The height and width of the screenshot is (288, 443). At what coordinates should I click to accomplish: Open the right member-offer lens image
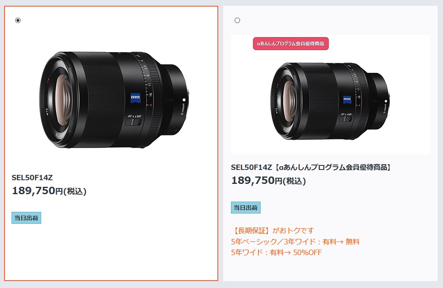(330, 95)
